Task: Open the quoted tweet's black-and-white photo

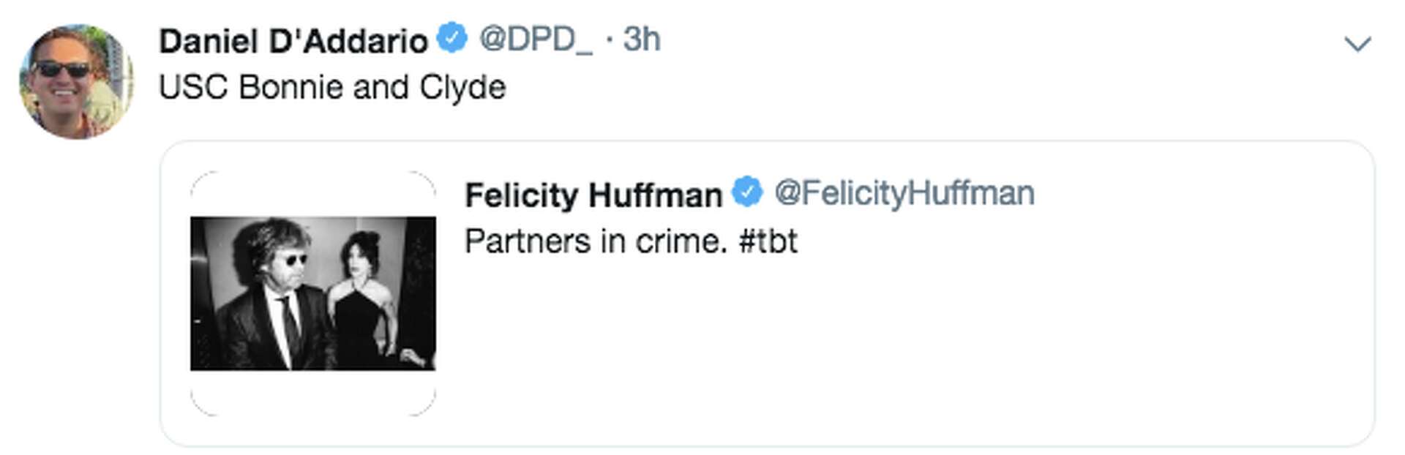Action: tap(312, 293)
